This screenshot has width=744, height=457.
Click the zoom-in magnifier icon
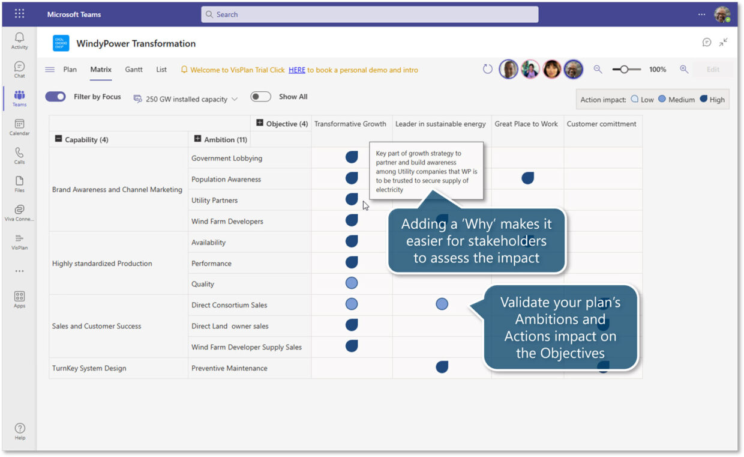(x=685, y=69)
